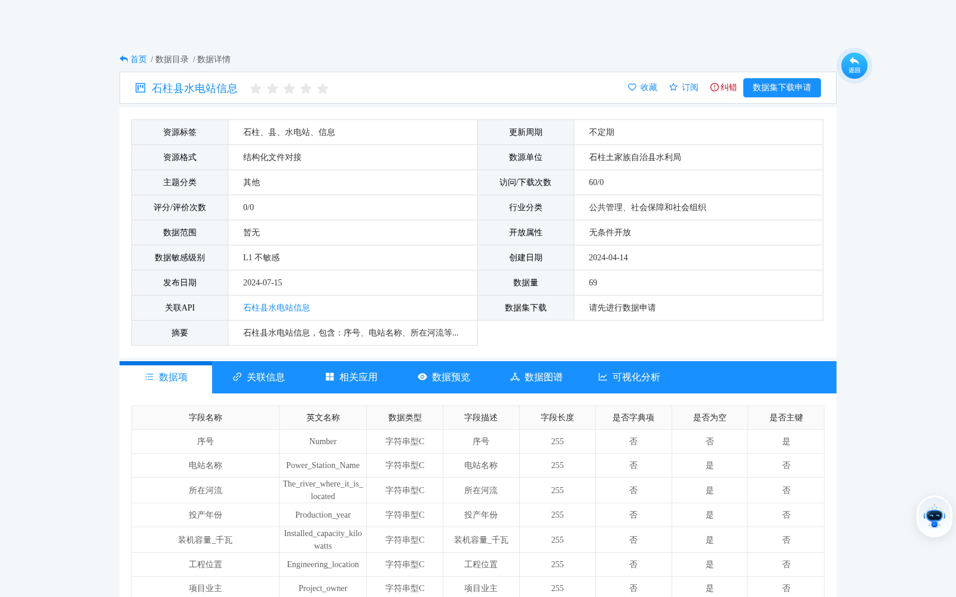Viewport: 956px width, 597px height.
Task: Click the Number English name cell
Action: point(323,441)
